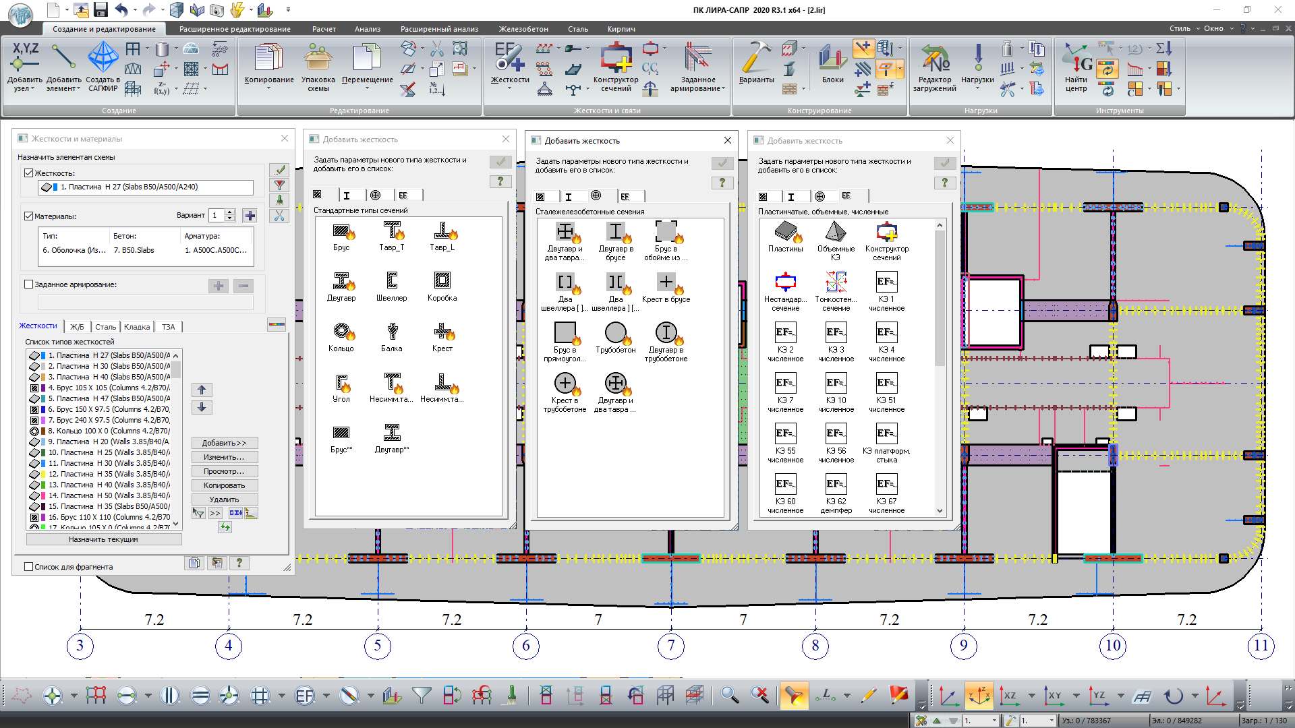Image resolution: width=1295 pixels, height=728 pixels.
Task: Enable Заданное армирование checkbox
Action: (x=29, y=284)
